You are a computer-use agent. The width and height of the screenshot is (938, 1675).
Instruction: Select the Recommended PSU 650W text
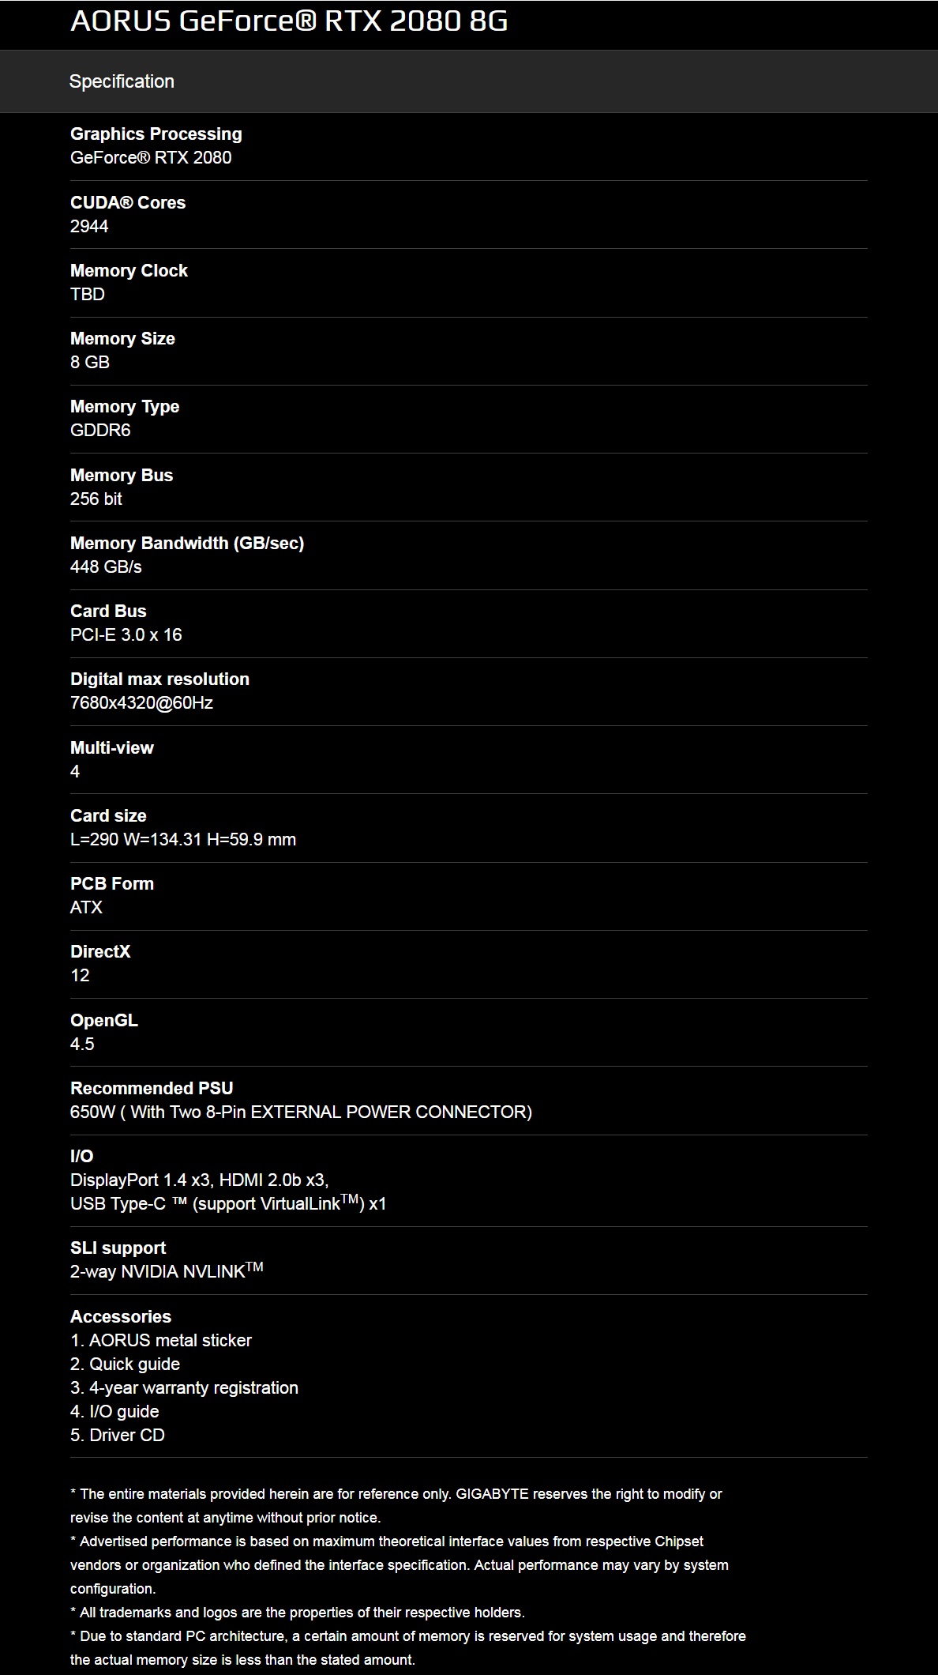click(x=301, y=1112)
